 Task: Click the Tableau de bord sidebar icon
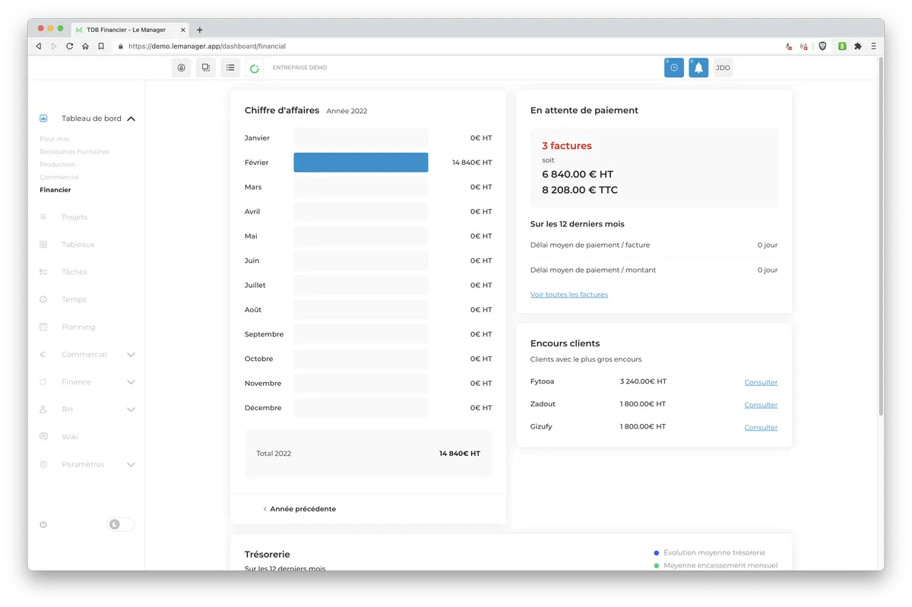43,119
